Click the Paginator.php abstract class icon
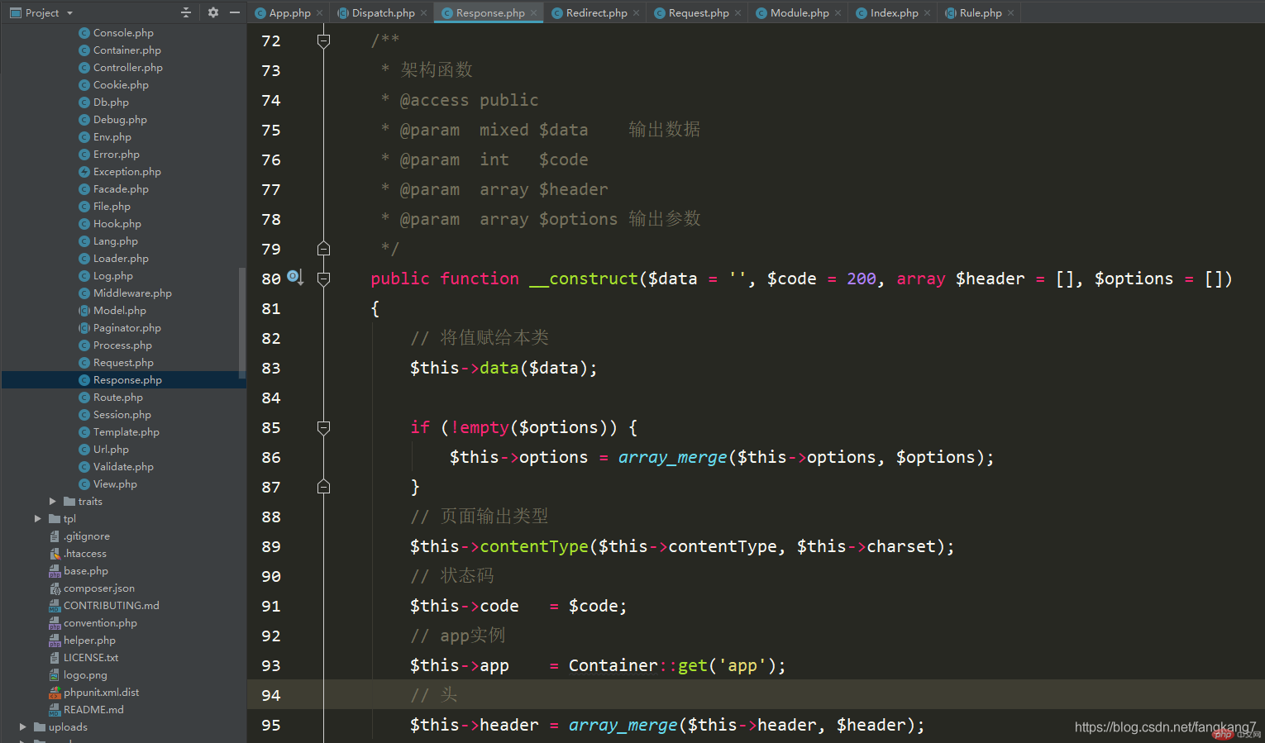1265x743 pixels. [84, 328]
